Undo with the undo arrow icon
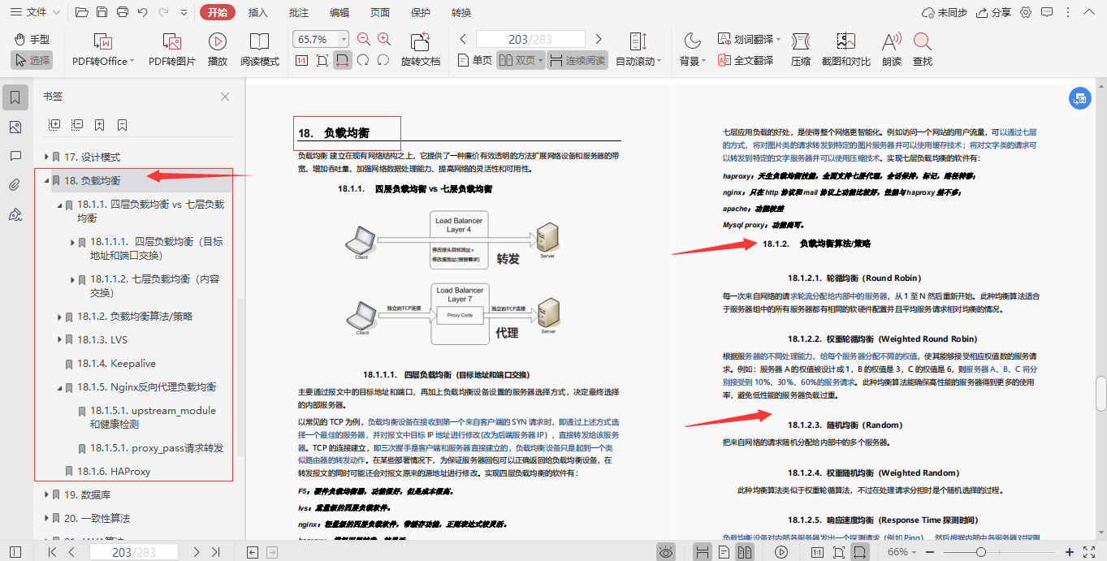Screen dimensions: 1107x561 click(x=143, y=12)
